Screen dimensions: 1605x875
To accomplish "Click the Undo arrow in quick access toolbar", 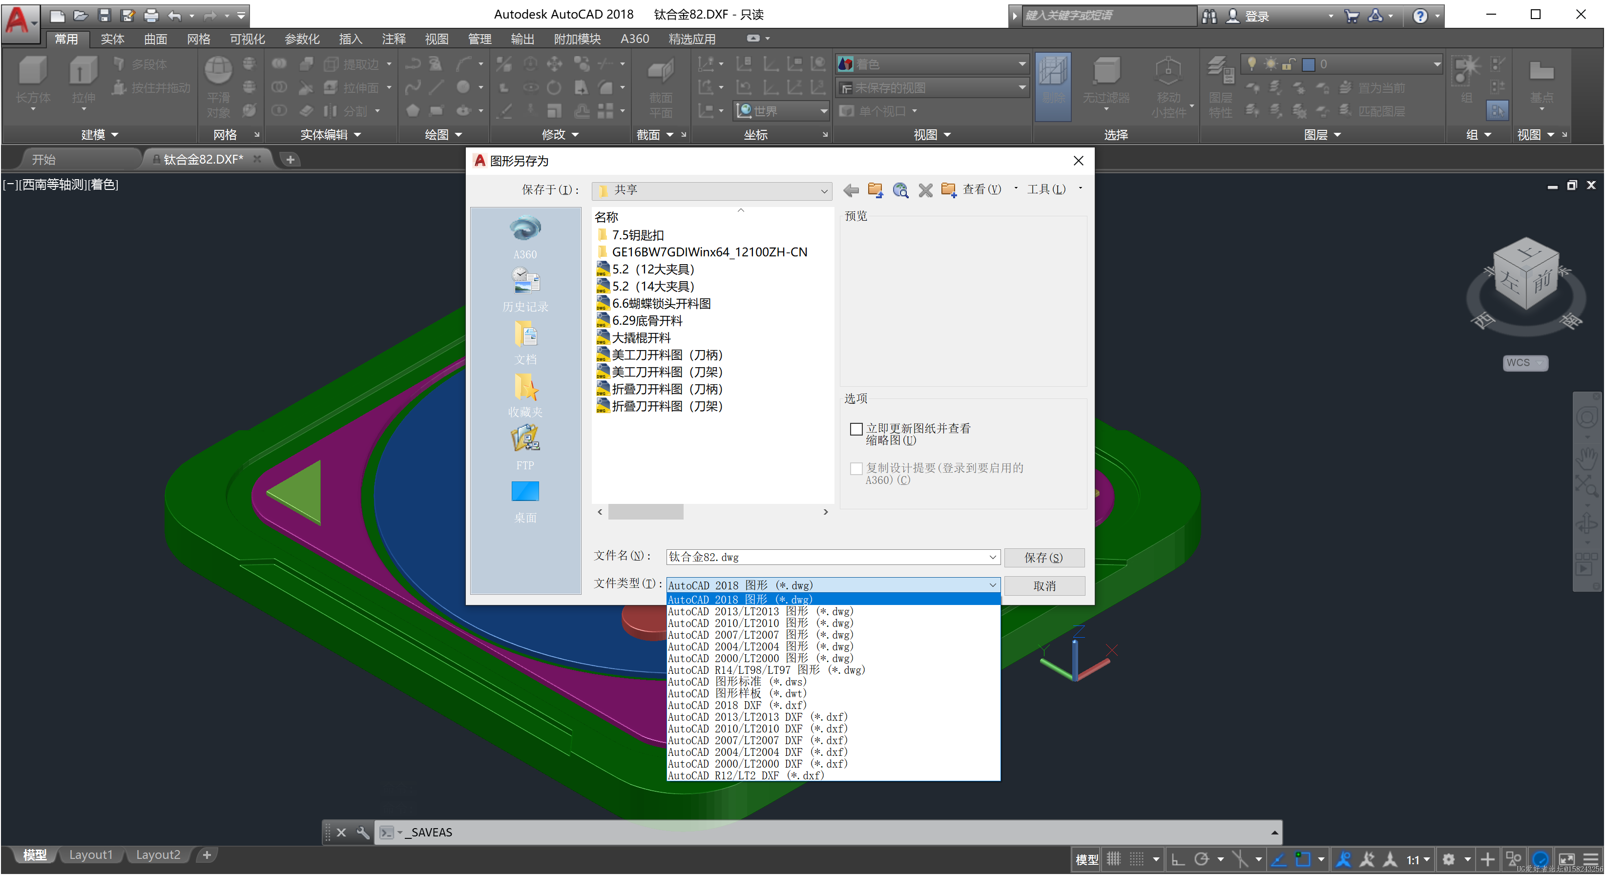I will tap(175, 16).
